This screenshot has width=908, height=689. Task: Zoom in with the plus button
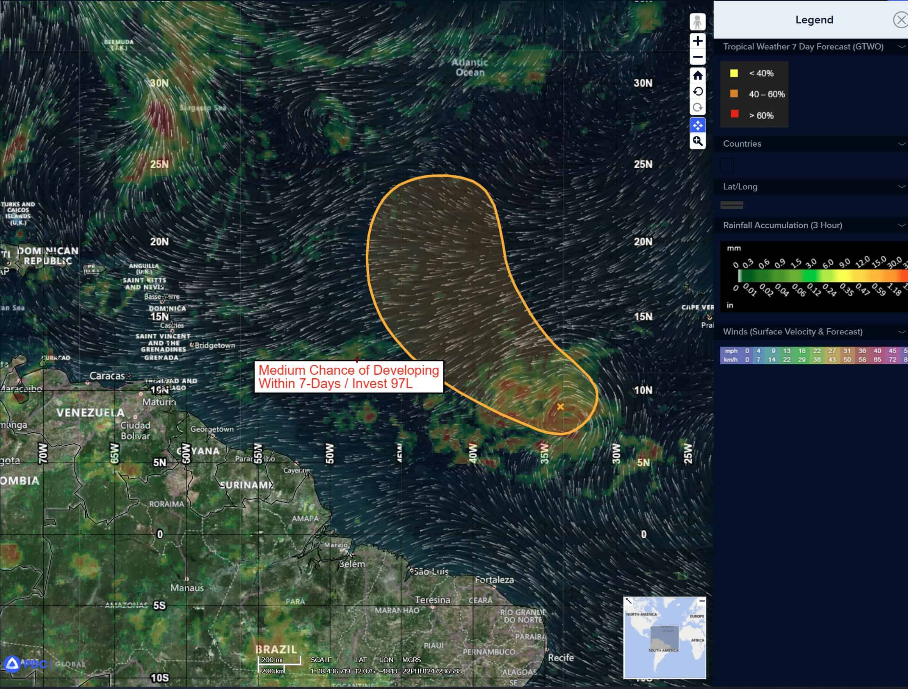(697, 41)
